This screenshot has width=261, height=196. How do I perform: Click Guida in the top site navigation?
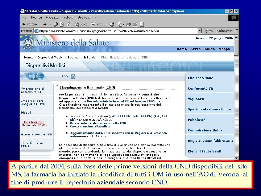tap(210, 49)
